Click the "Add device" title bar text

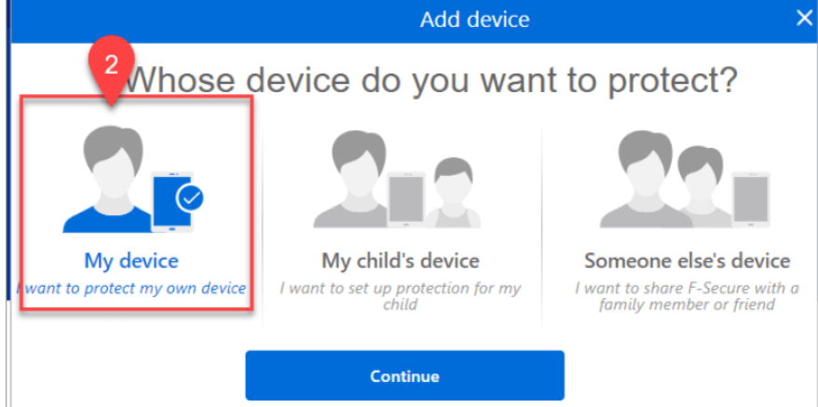click(x=475, y=20)
